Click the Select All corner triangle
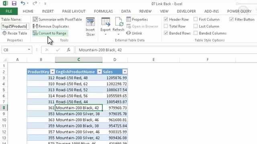The height and width of the screenshot is (144, 257). 5,60
